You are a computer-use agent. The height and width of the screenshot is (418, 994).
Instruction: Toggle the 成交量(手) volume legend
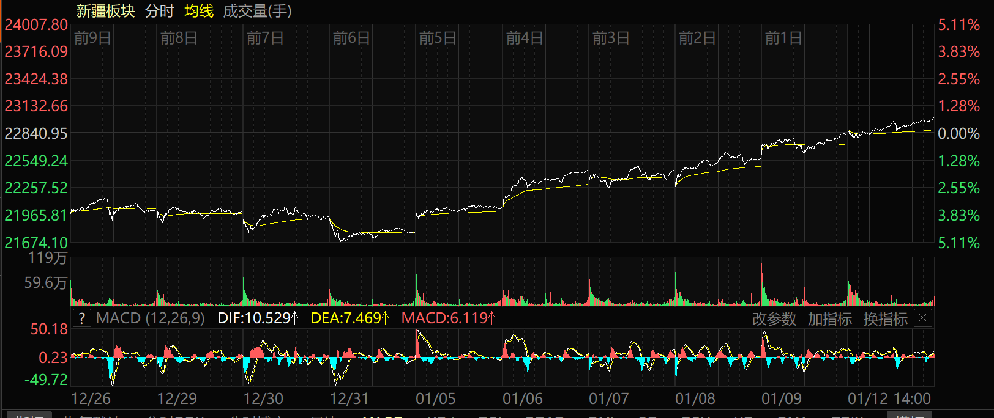point(257,11)
